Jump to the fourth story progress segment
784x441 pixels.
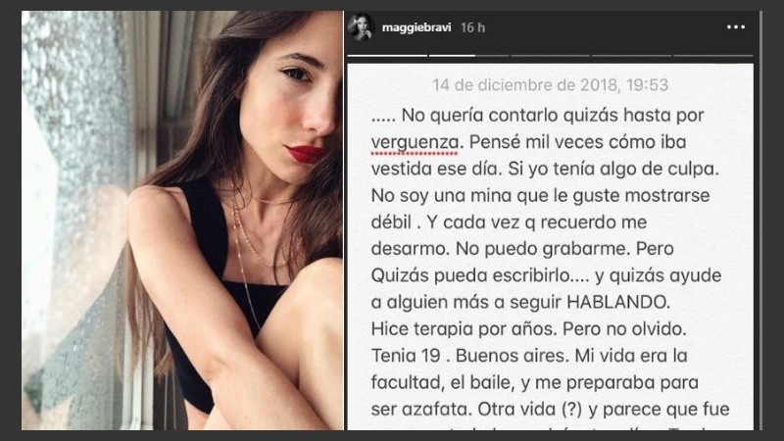click(631, 56)
